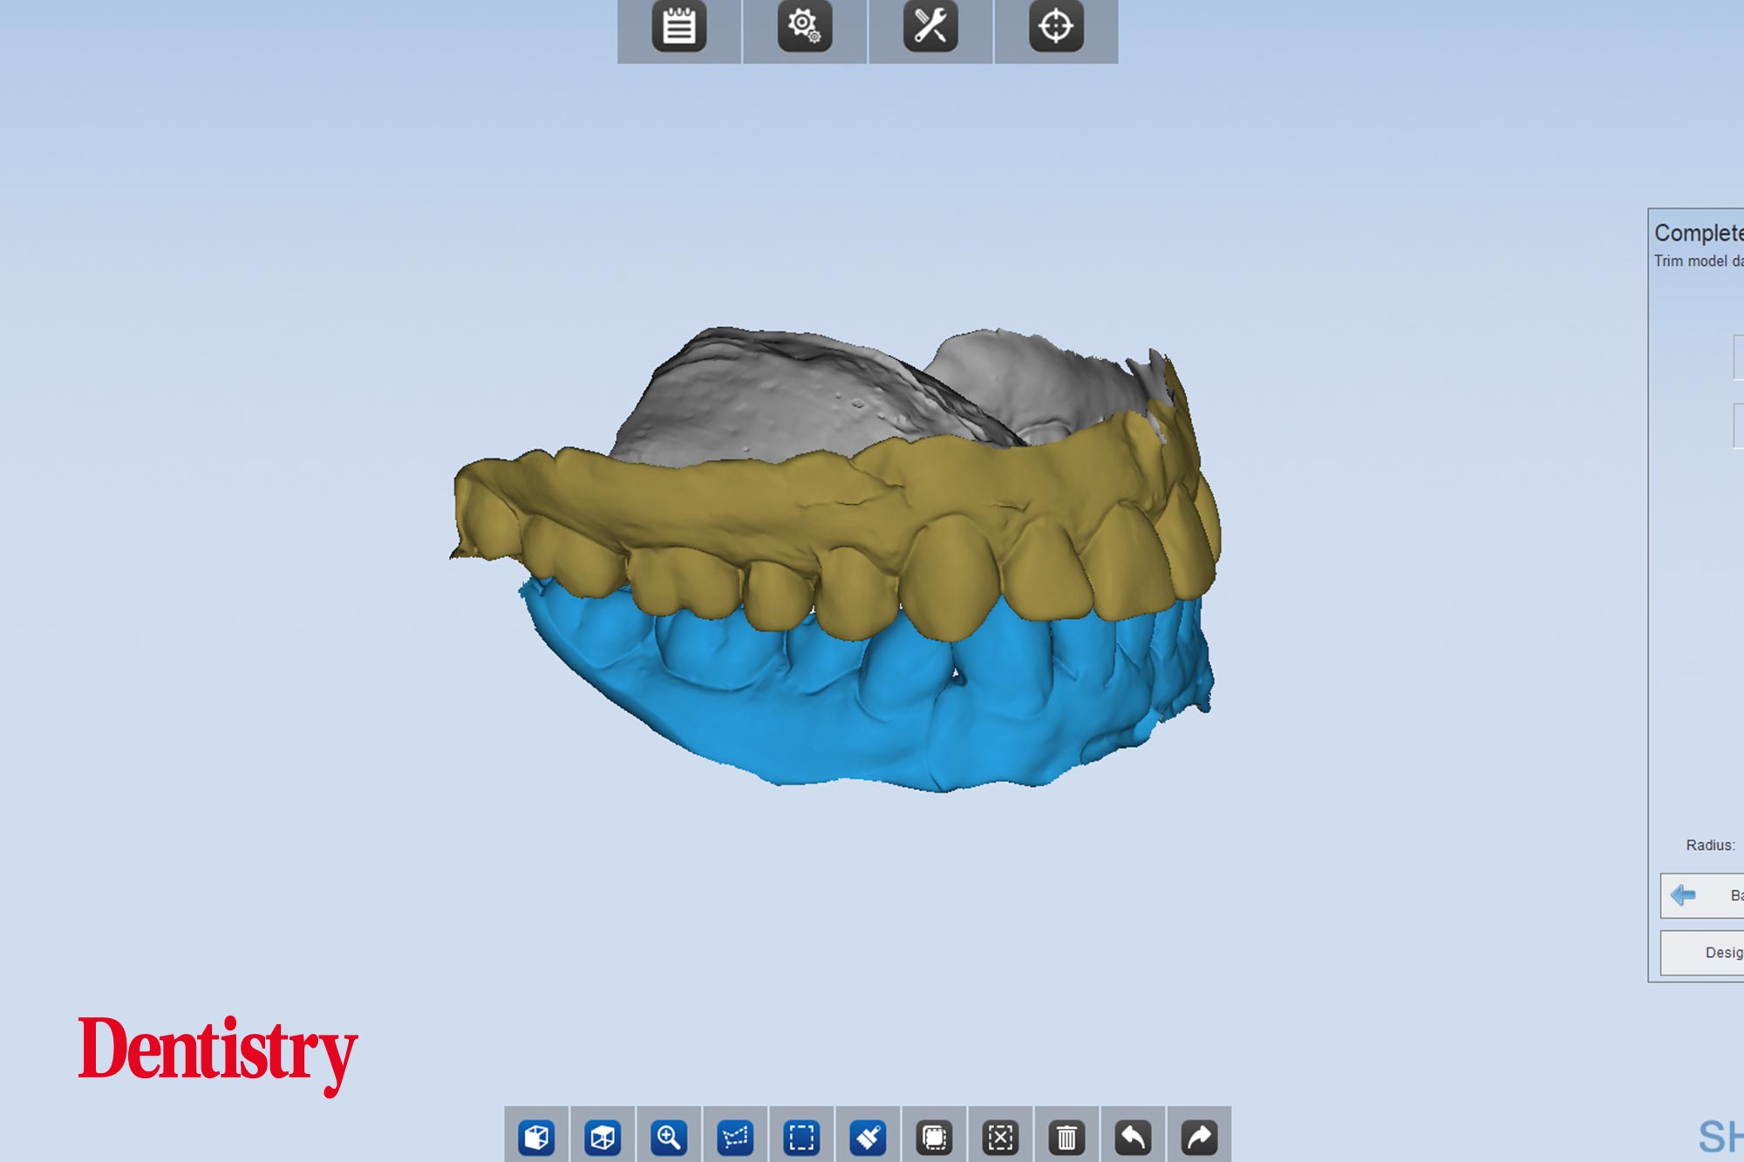
Task: Click the 'Radius:' label in side panel
Action: (x=1710, y=845)
